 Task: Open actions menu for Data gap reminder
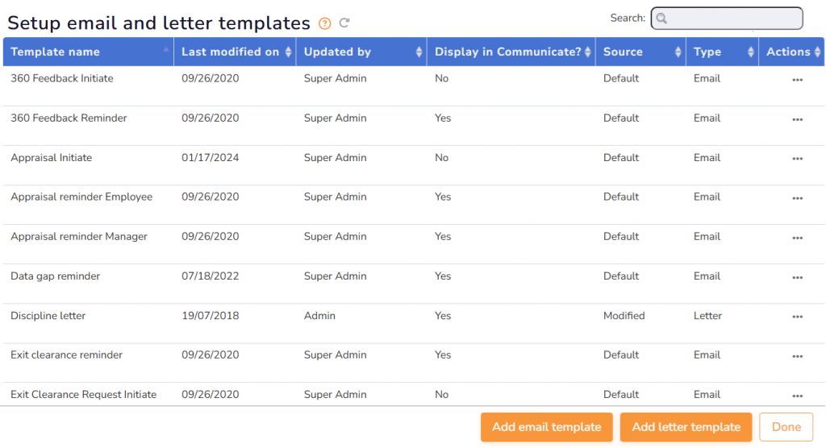click(797, 277)
